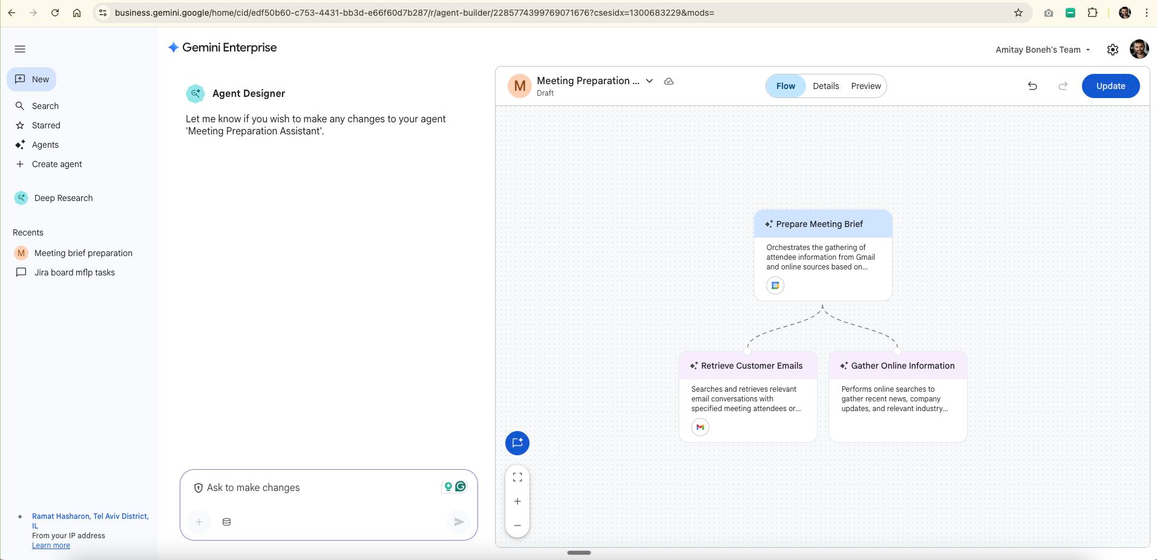Open the hamburger main menu
The image size is (1157, 560).
pyautogui.click(x=20, y=49)
